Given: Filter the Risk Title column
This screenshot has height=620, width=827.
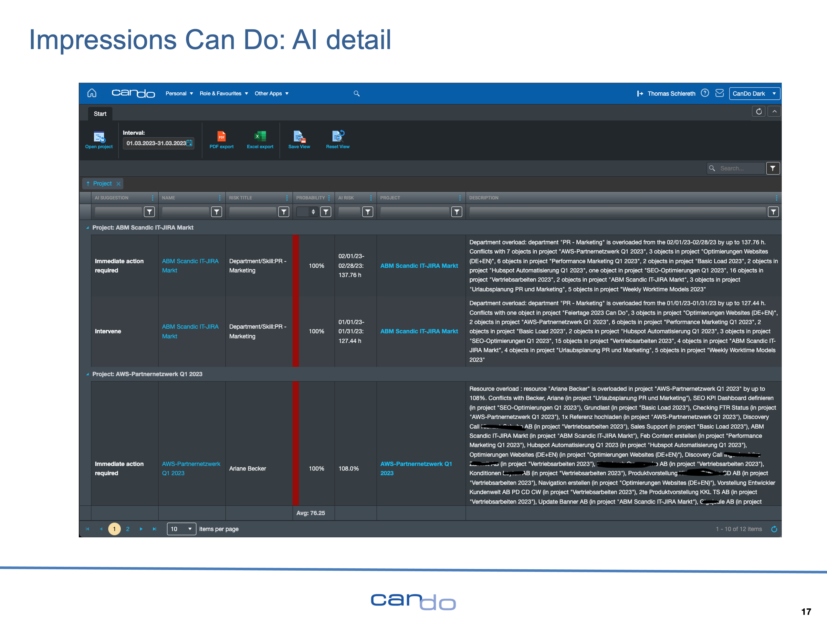Looking at the screenshot, I should pyautogui.click(x=284, y=212).
